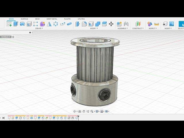Select the Press Pull tool
This screenshot has height=138, width=184.
[77, 24]
